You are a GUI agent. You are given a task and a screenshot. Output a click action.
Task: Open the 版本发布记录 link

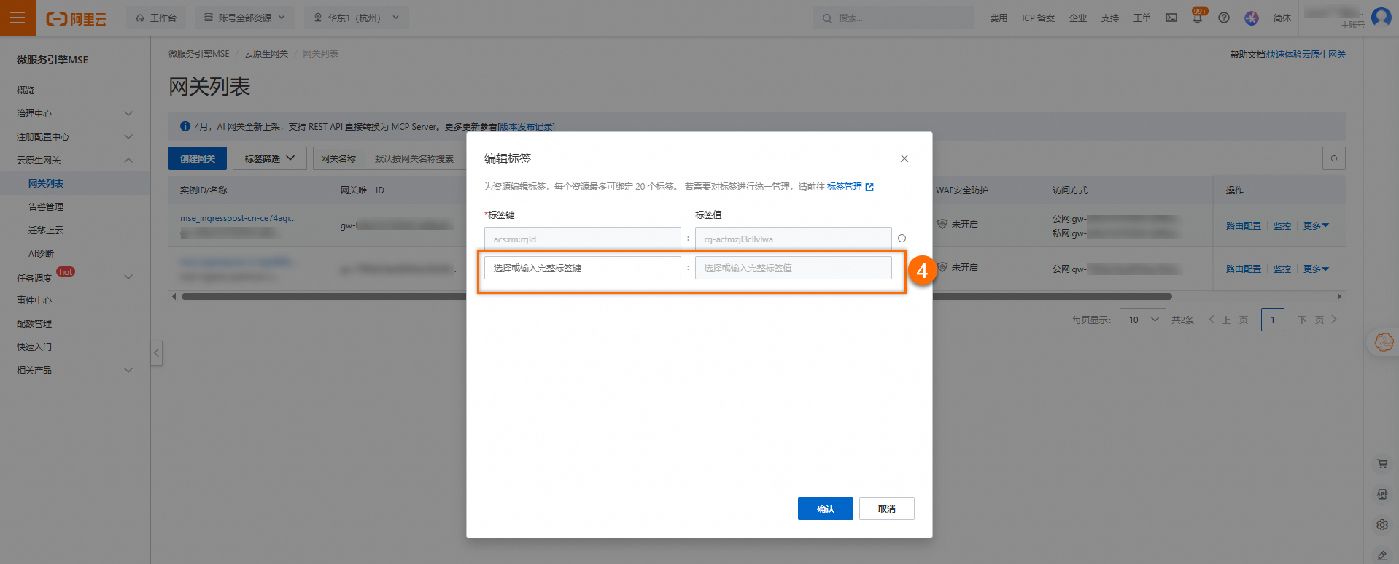coord(527,126)
